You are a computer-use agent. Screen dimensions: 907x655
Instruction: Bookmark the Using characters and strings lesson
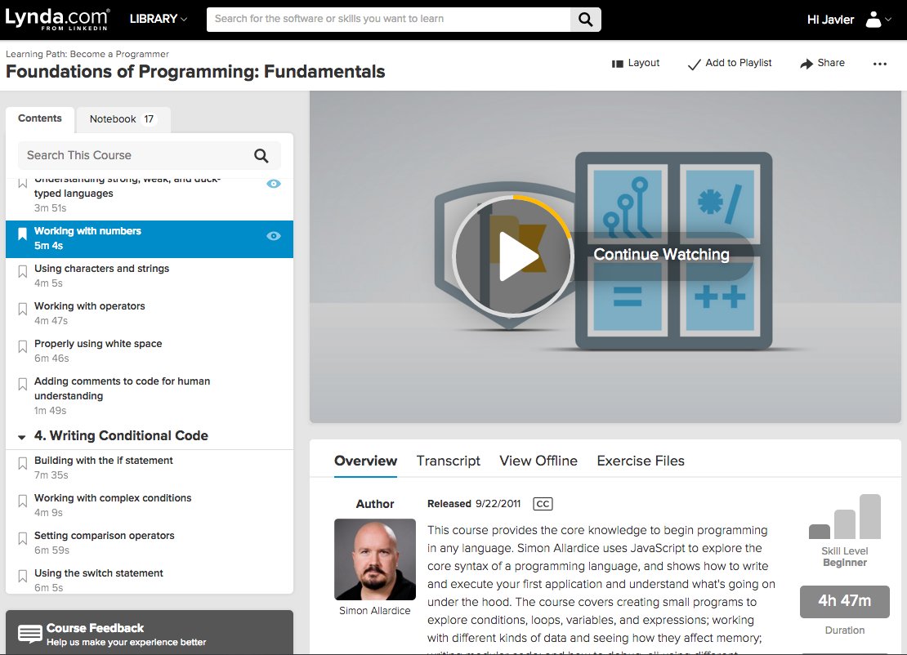pyautogui.click(x=24, y=270)
